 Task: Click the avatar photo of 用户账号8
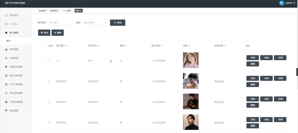(x=191, y=81)
